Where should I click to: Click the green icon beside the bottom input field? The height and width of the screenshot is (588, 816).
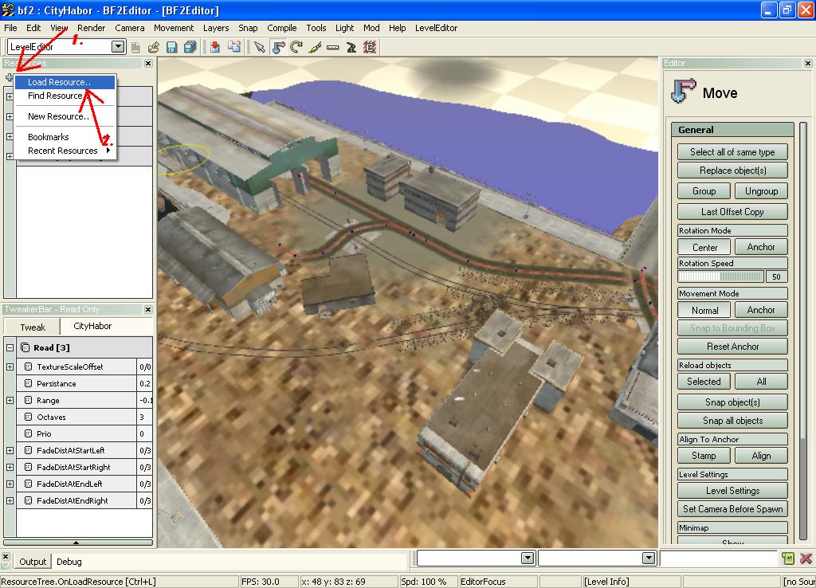(x=788, y=559)
